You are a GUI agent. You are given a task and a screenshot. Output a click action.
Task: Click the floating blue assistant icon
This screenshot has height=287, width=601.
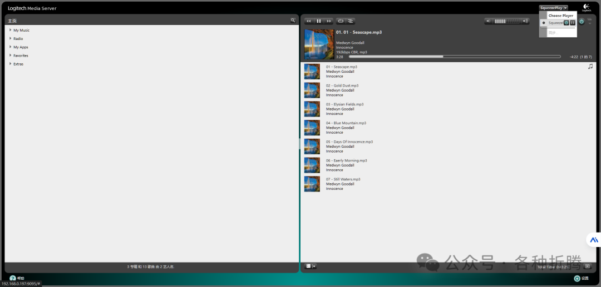pyautogui.click(x=594, y=240)
